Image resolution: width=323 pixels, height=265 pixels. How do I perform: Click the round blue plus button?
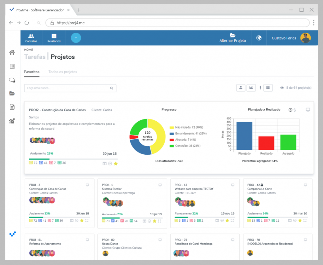pyautogui.click(x=76, y=38)
